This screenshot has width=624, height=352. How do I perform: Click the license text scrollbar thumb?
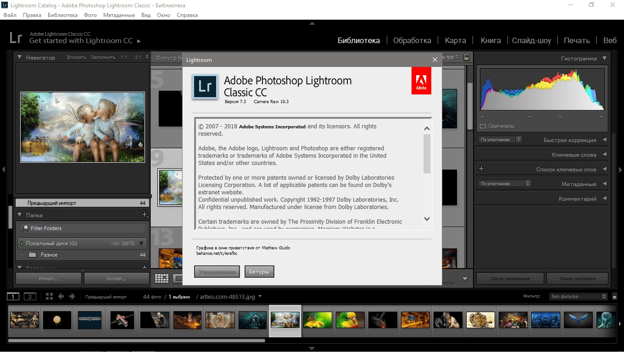click(427, 154)
